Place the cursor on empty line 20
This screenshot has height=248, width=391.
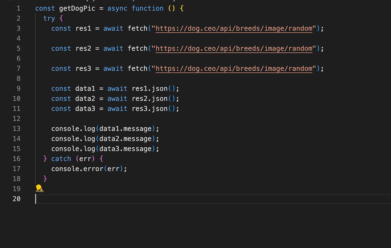tap(86, 199)
